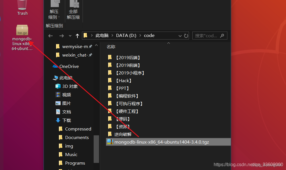Click the navigation pane scroll-up arrow
This screenshot has width=286, height=170.
click(96, 45)
